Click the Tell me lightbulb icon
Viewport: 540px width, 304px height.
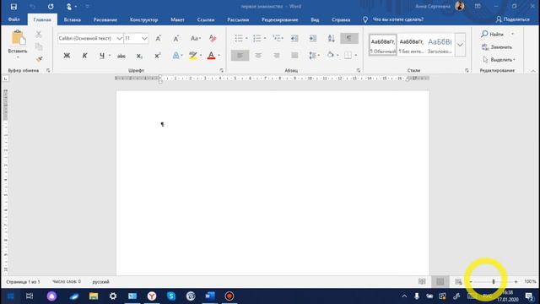tap(365, 19)
